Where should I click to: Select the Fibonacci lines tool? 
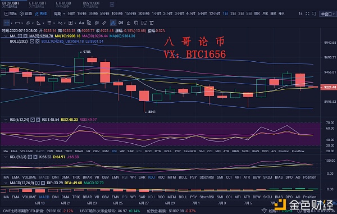pos(49,23)
